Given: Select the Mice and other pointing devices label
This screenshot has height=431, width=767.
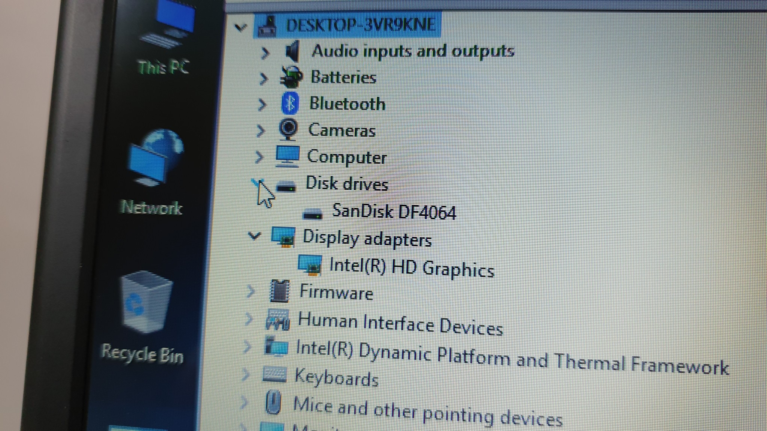Looking at the screenshot, I should (428, 412).
